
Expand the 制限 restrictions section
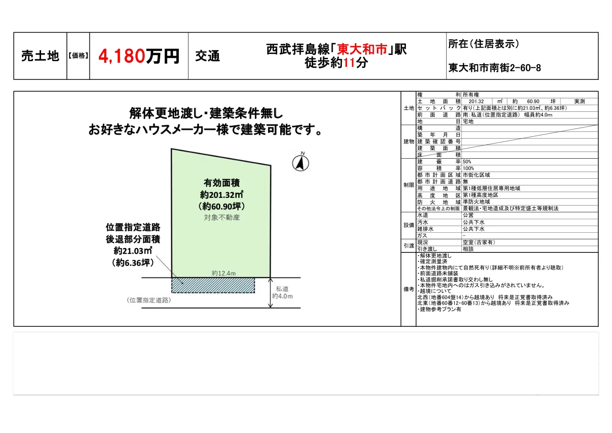click(x=409, y=185)
